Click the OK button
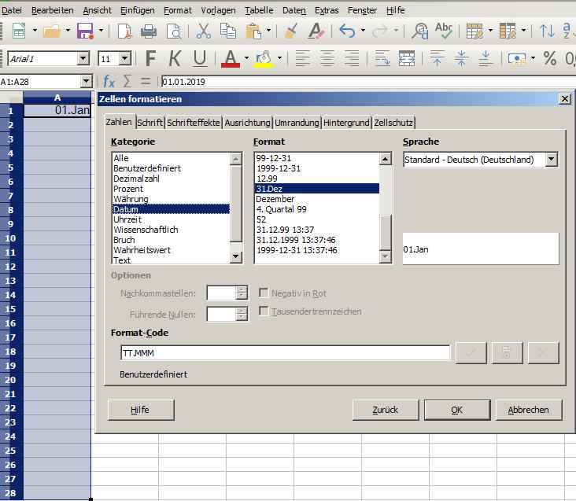The width and height of the screenshot is (576, 501). (x=456, y=410)
